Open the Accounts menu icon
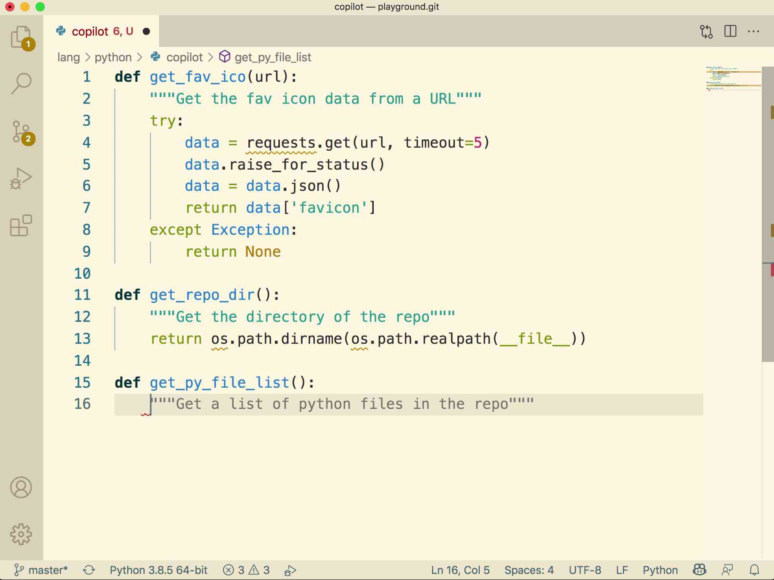This screenshot has width=774, height=580. 21,487
